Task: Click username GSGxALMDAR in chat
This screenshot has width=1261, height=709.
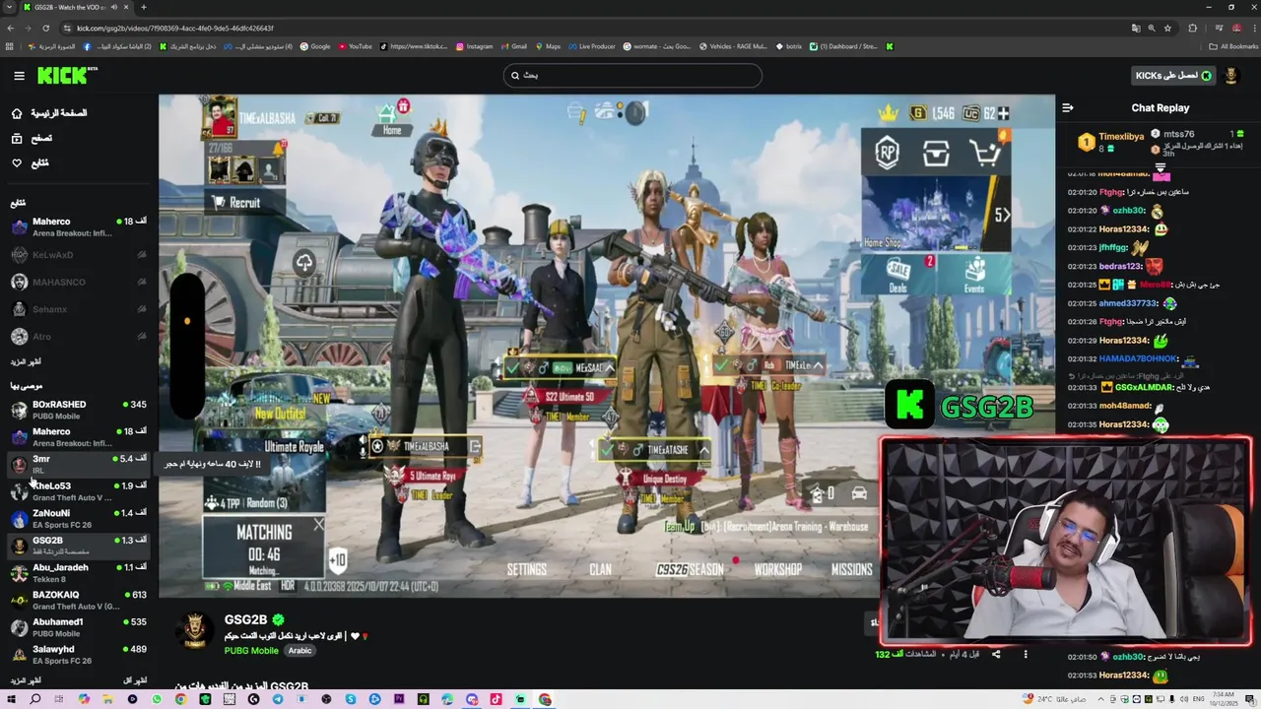Action: coord(1146,388)
